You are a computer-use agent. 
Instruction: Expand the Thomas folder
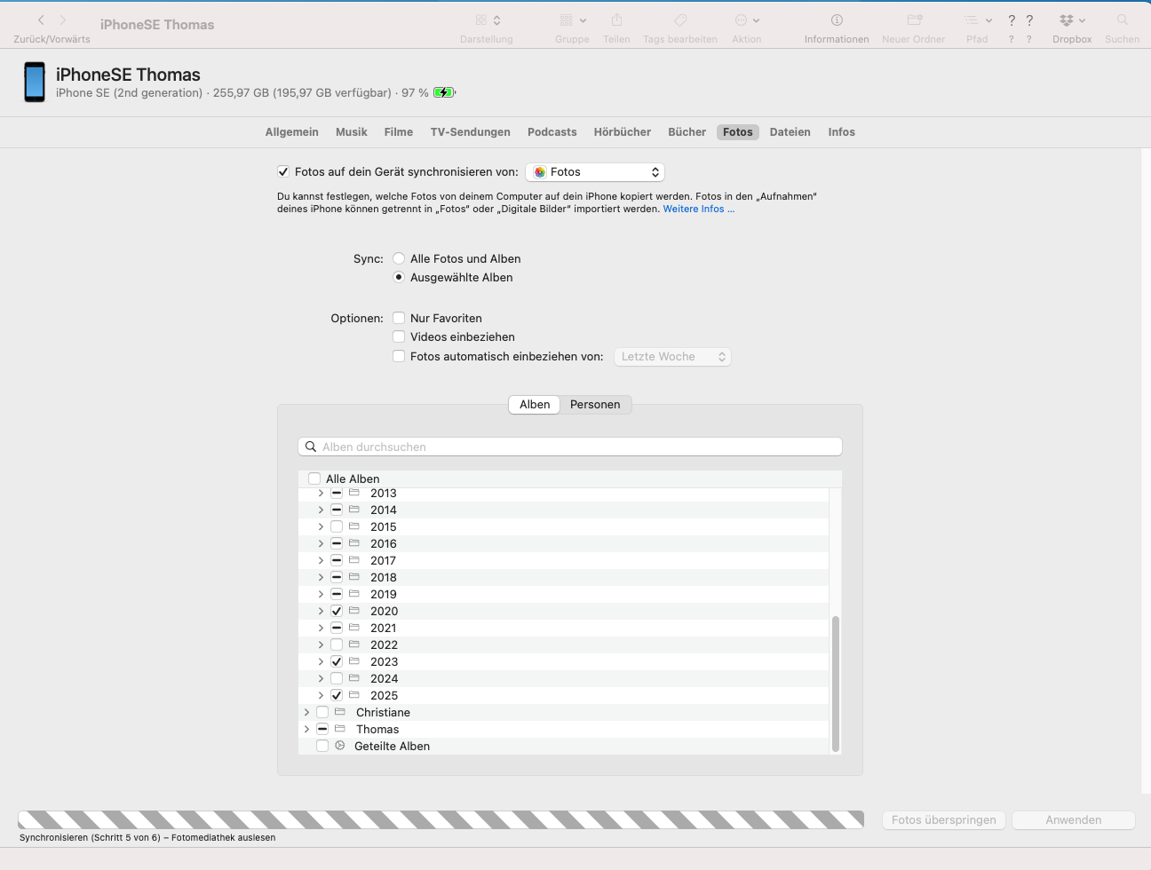306,729
